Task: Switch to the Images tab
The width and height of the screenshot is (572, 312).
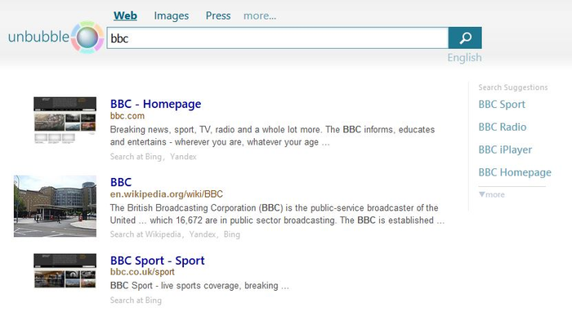Action: (171, 16)
